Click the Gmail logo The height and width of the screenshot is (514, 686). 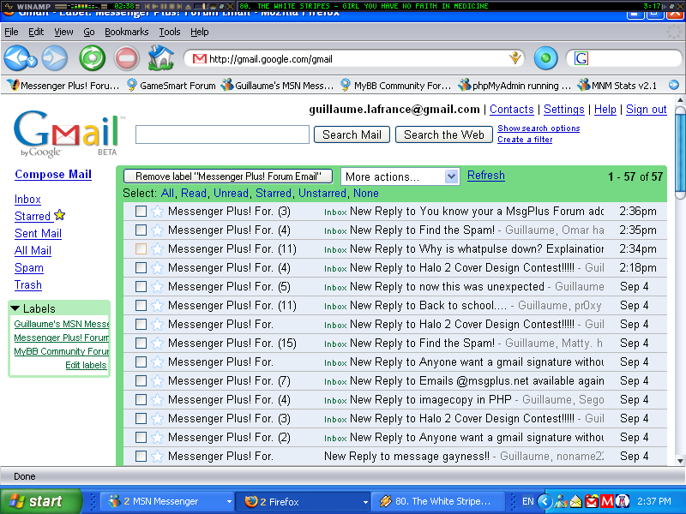tap(67, 134)
